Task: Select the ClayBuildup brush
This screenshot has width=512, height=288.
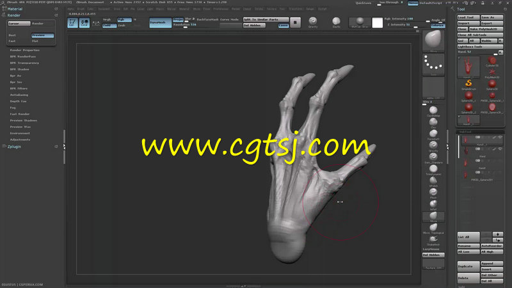Action: coord(433,111)
